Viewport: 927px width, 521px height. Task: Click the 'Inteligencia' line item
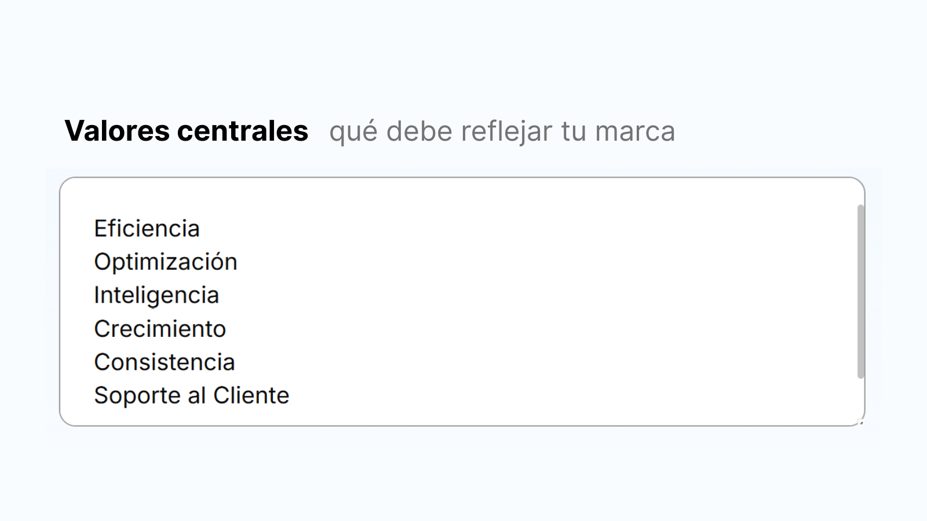156,295
